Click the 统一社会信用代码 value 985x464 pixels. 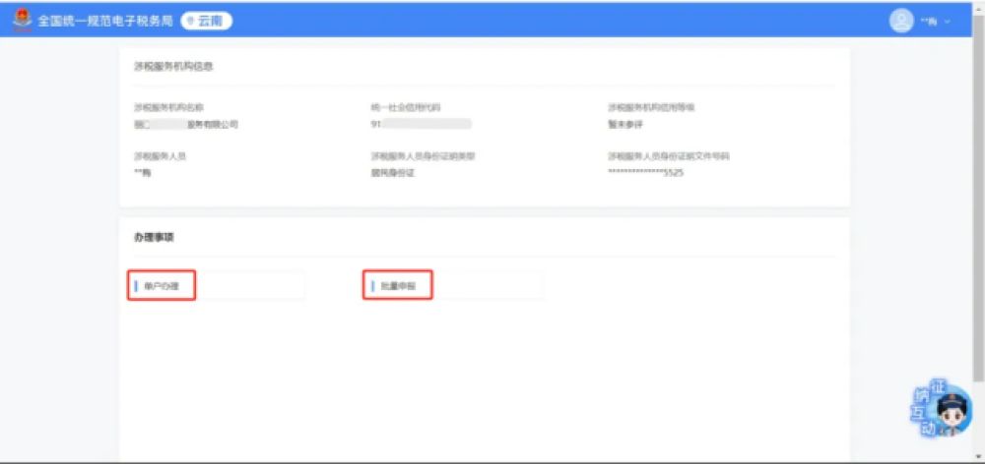pos(421,124)
